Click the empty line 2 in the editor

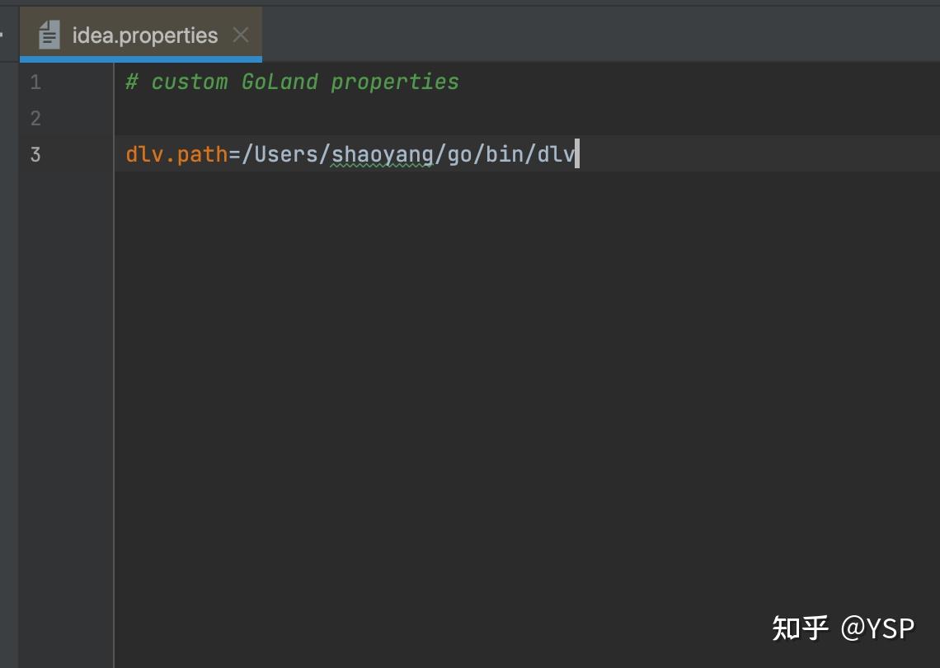pyautogui.click(x=247, y=118)
